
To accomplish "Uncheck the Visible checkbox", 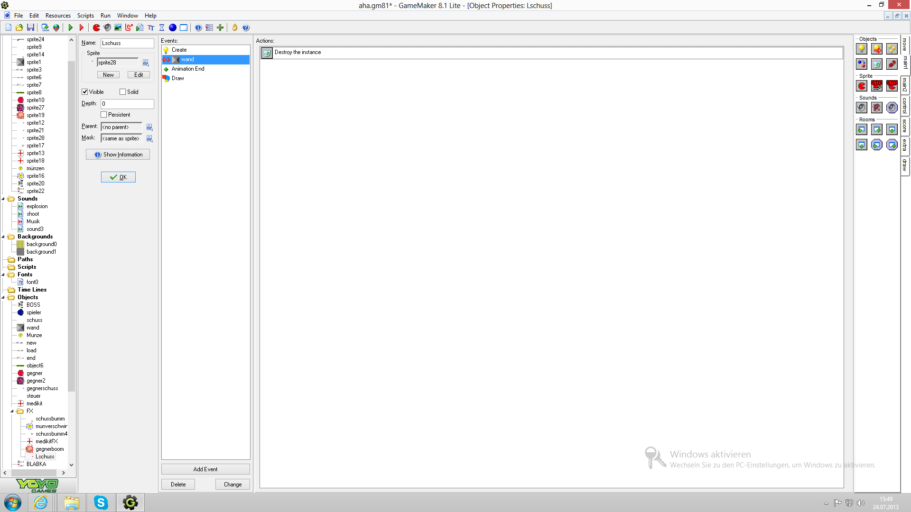I will 85,92.
